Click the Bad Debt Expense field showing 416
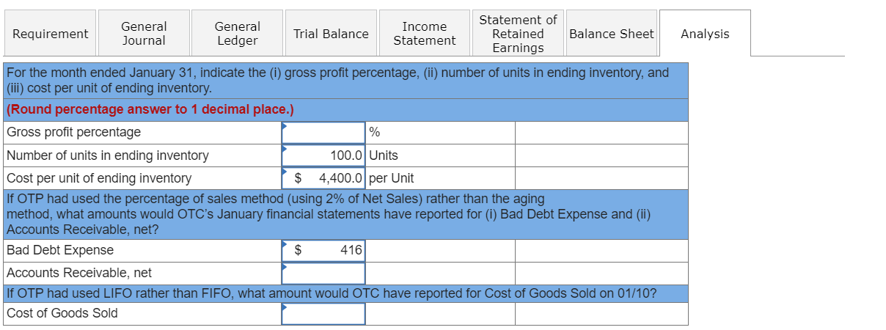 [x=323, y=250]
